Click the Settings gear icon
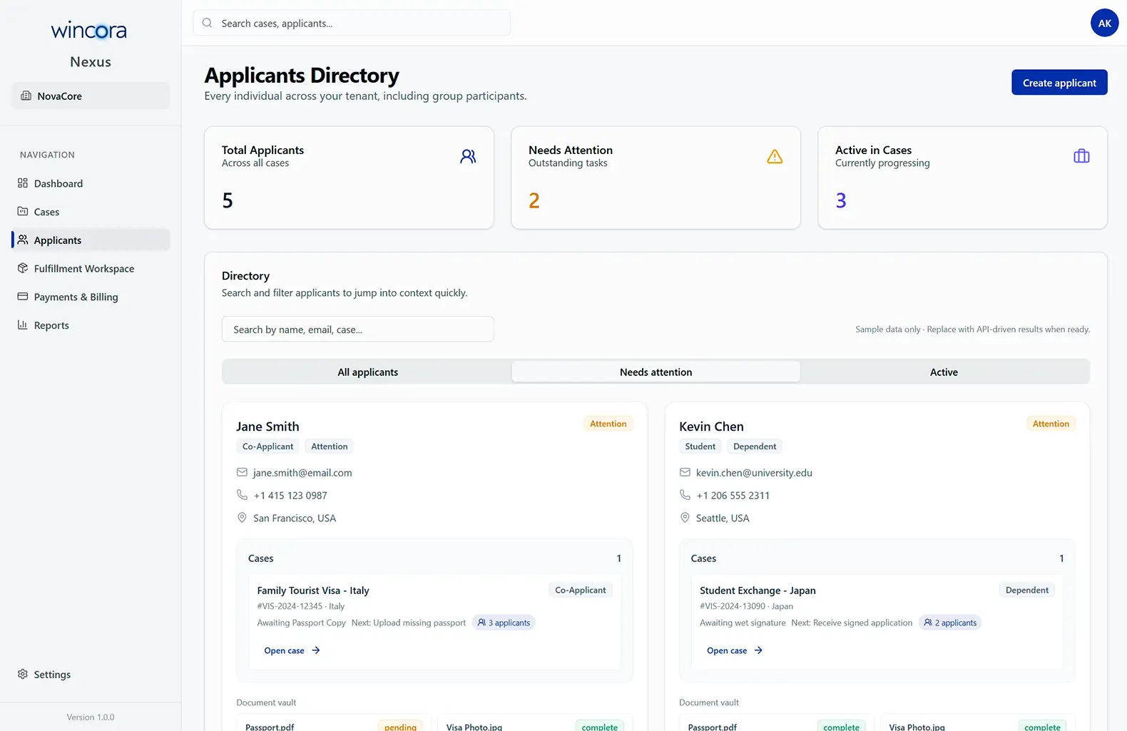This screenshot has width=1127, height=731. tap(23, 674)
